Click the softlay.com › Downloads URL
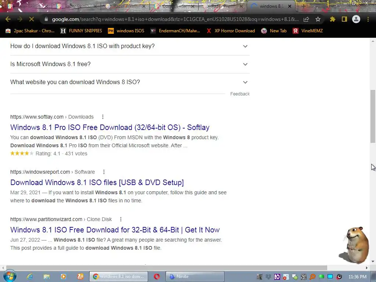The width and height of the screenshot is (376, 282). [x=52, y=117]
